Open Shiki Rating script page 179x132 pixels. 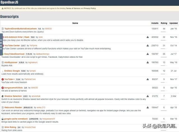[10, 127]
